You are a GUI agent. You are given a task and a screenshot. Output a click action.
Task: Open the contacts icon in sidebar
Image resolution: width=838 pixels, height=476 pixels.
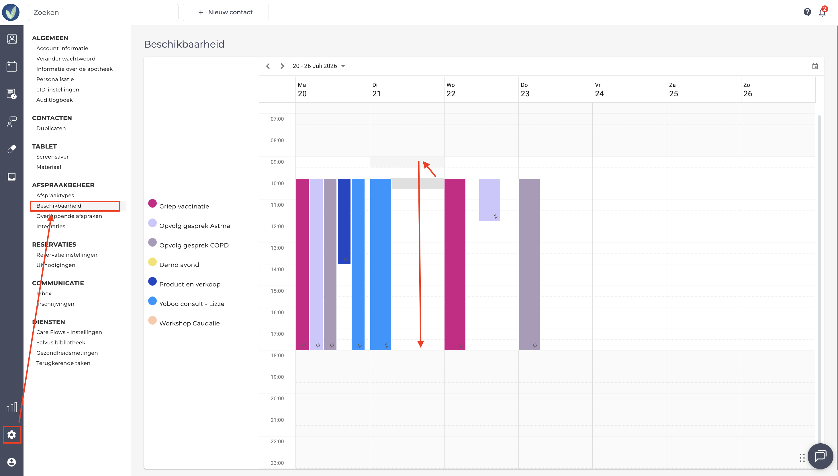click(x=12, y=39)
